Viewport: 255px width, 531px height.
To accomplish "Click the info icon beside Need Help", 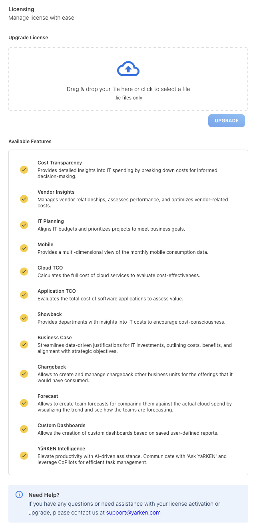I will 19,495.
